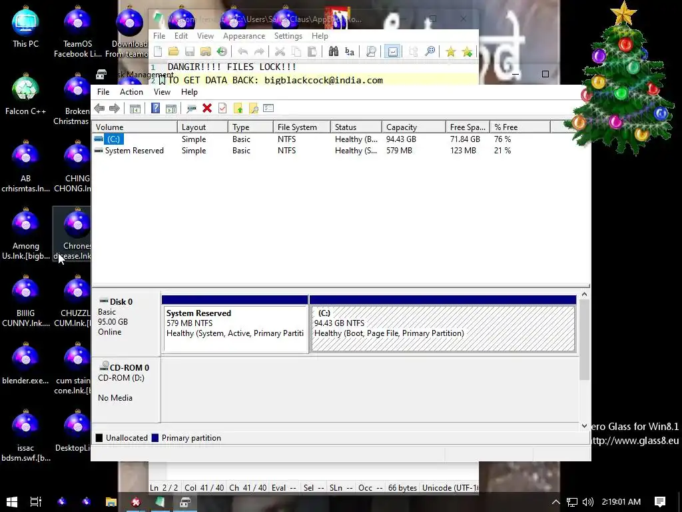Click the gold star favorites icon in Notepad
This screenshot has height=512, width=682.
pos(451,52)
